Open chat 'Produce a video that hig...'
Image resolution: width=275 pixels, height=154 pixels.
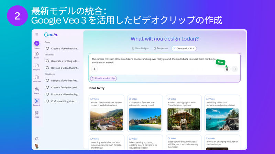pyautogui.click(x=62, y=94)
